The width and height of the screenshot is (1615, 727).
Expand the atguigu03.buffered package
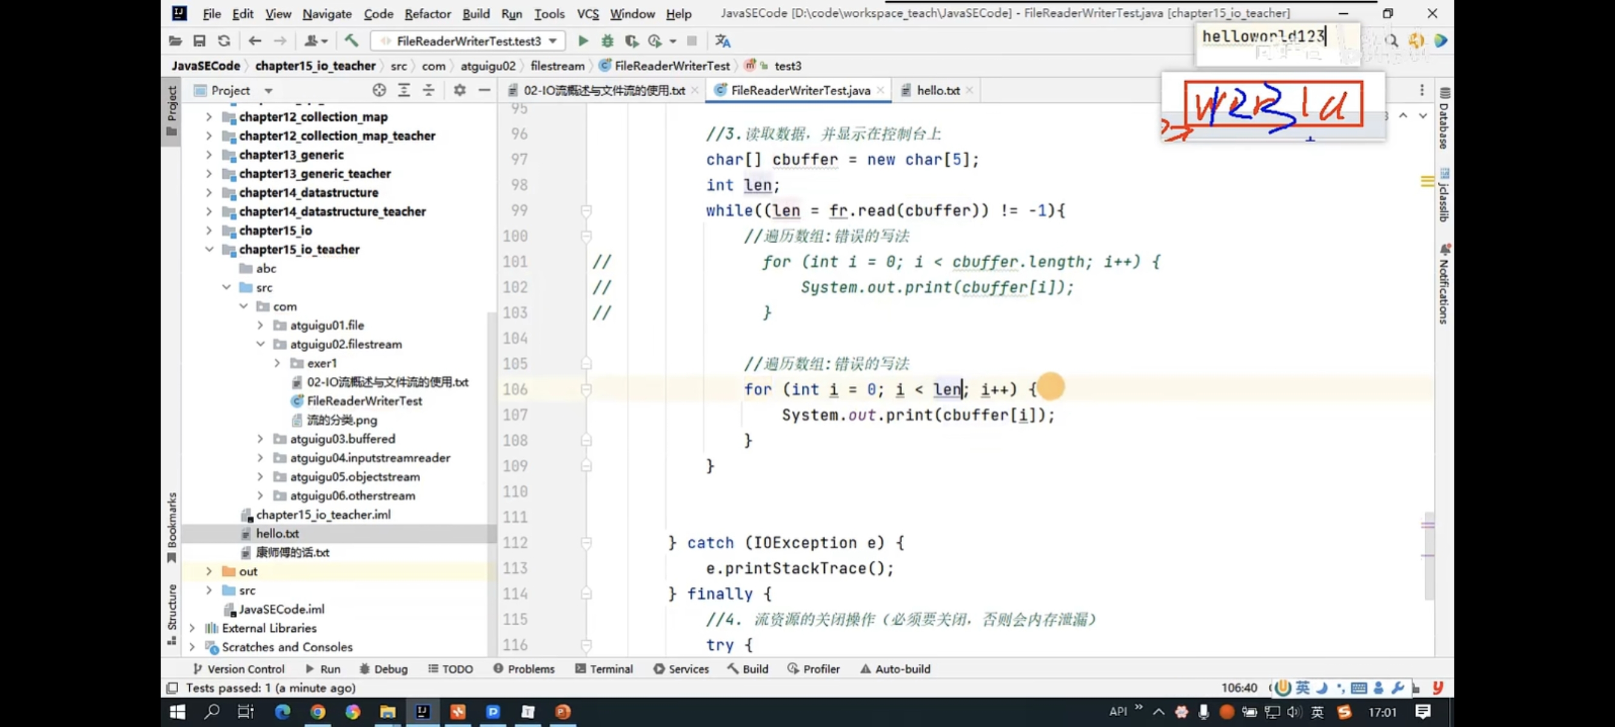click(260, 439)
